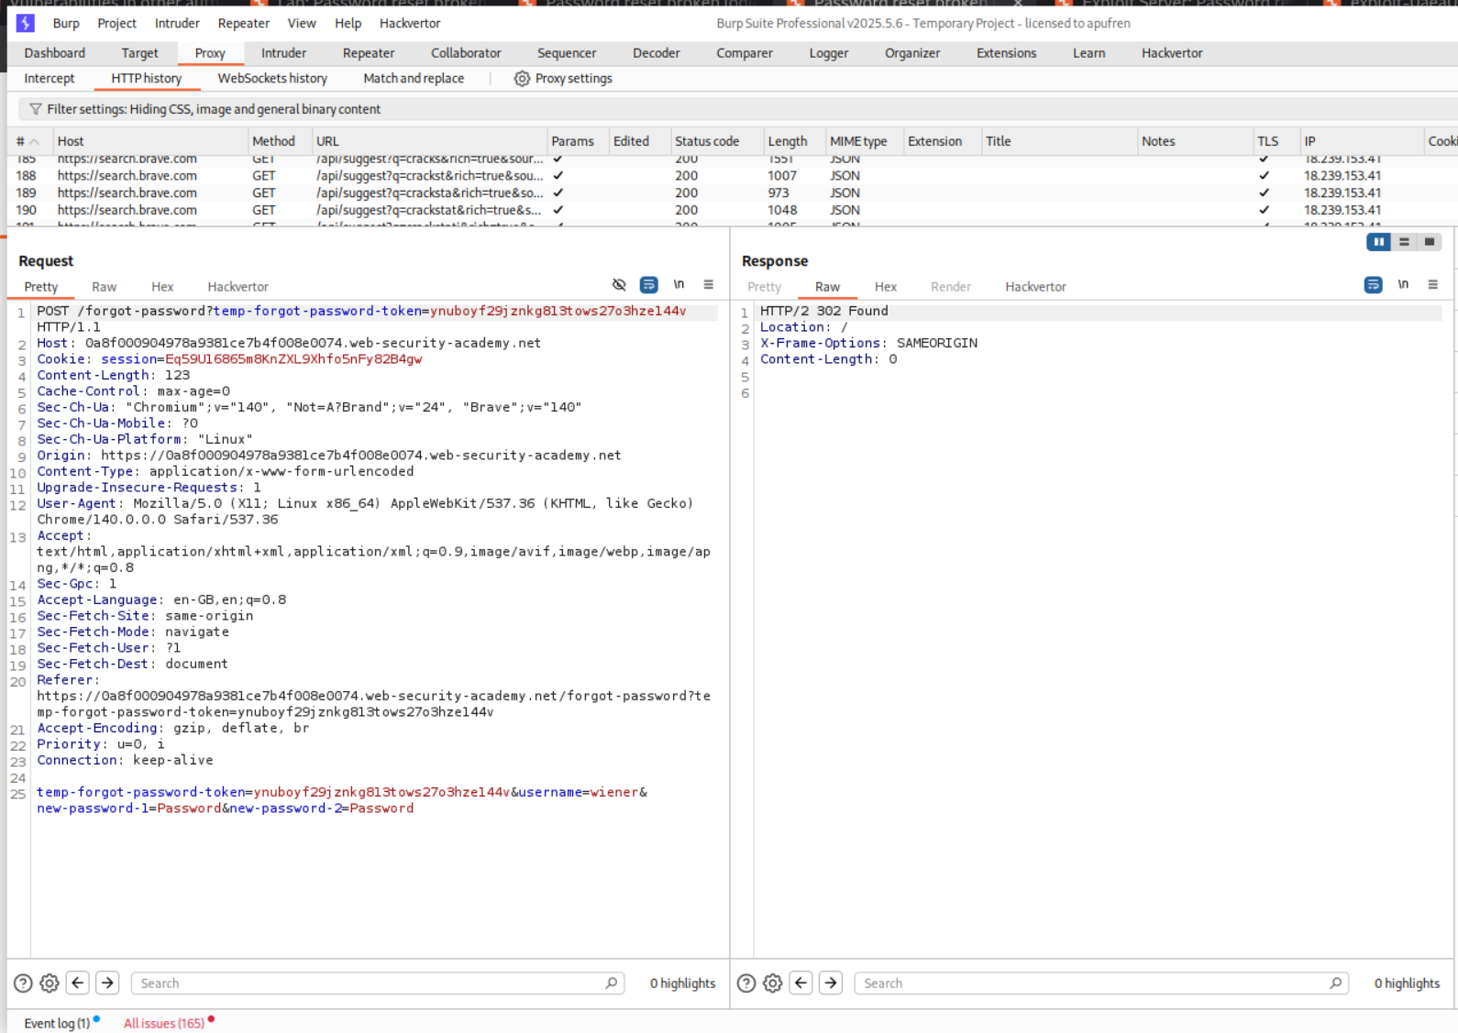The height and width of the screenshot is (1033, 1458).
Task: Open search settings gear in Response panel
Action: point(773,984)
